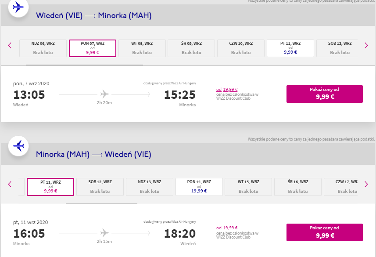Click the return flight airplane icon
Screen dimensions: 376x257
[x=18, y=146]
